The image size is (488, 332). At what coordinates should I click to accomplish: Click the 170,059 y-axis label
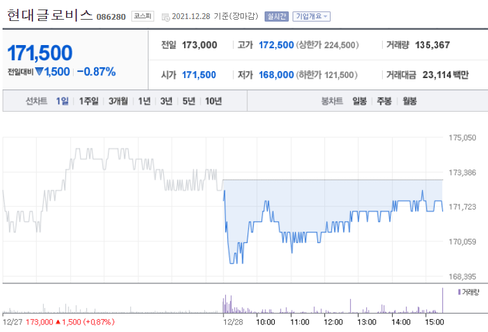coord(462,242)
